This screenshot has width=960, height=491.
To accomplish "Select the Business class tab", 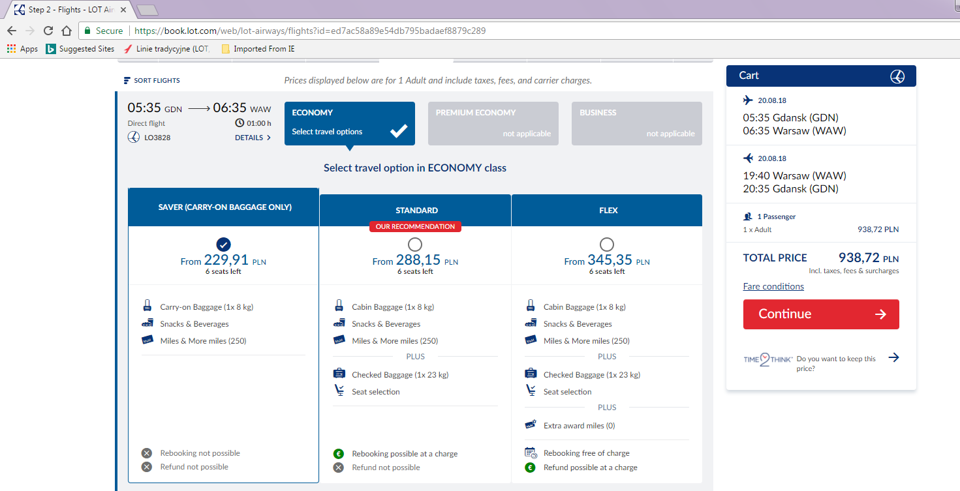I will pos(637,123).
